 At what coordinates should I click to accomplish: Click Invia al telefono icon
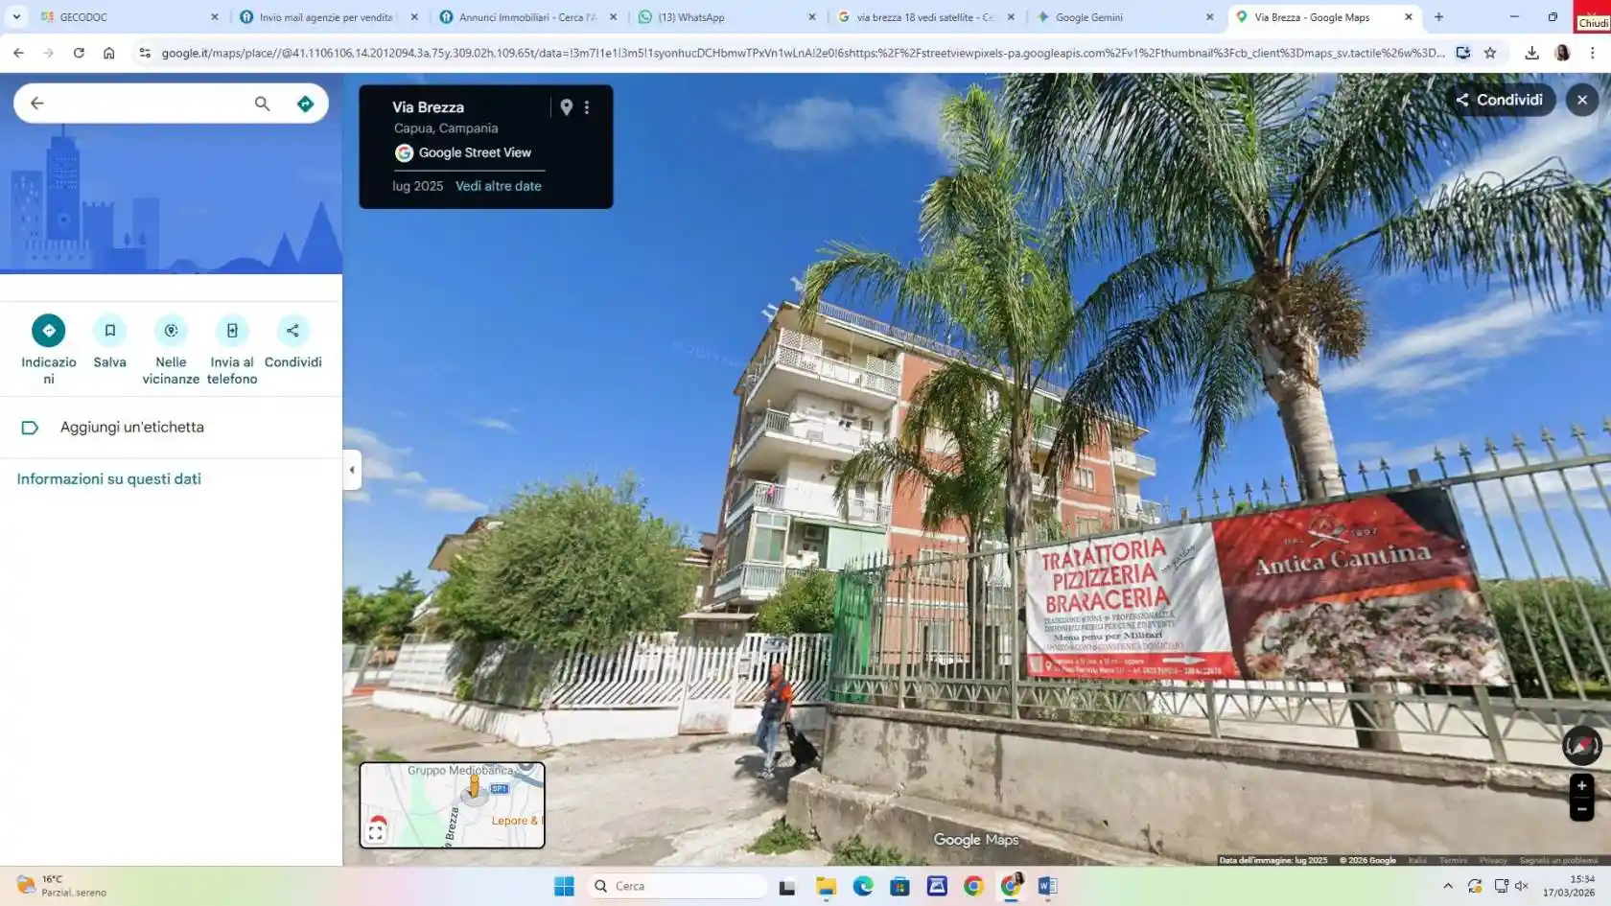[x=232, y=331]
